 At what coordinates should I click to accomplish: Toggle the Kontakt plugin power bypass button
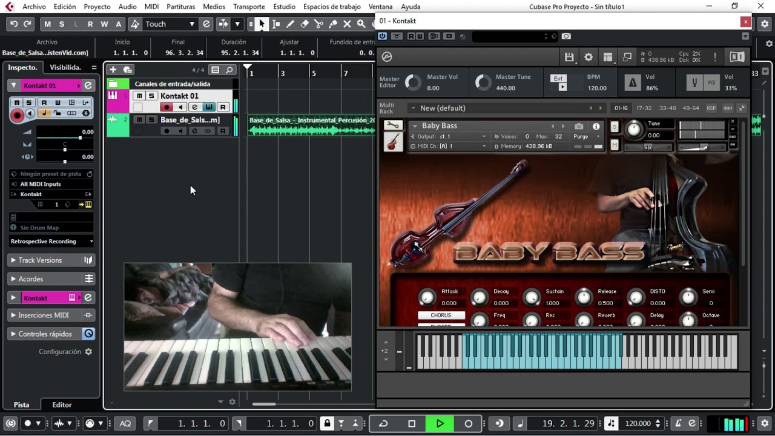pyautogui.click(x=382, y=36)
